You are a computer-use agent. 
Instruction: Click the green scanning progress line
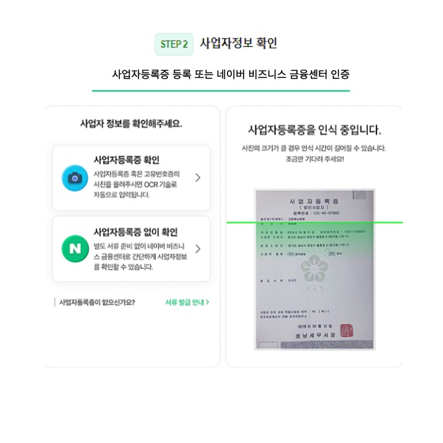tap(314, 223)
